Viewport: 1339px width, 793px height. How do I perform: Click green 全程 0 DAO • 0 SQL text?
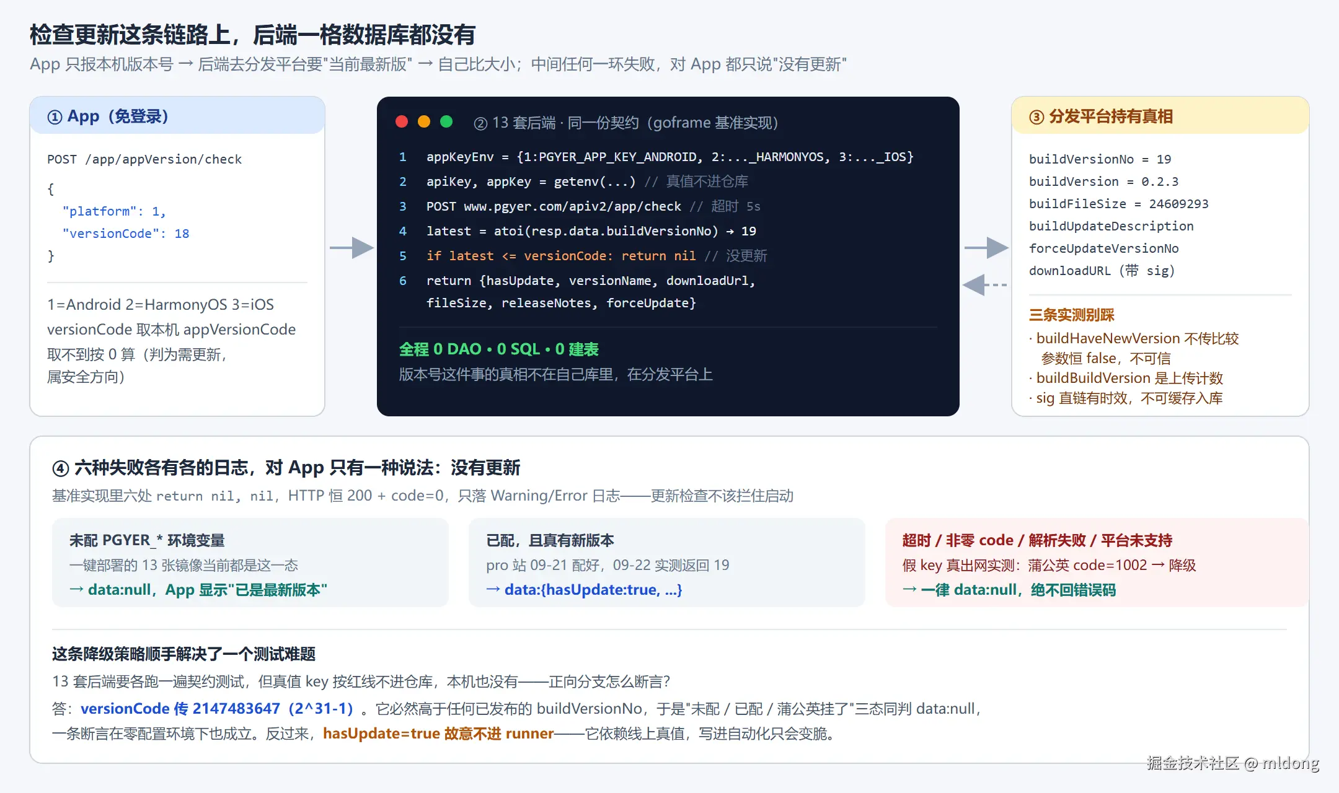pyautogui.click(x=498, y=349)
